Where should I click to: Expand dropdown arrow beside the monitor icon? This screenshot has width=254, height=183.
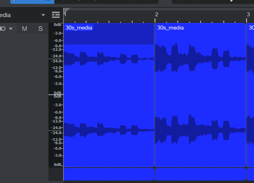tap(11, 29)
